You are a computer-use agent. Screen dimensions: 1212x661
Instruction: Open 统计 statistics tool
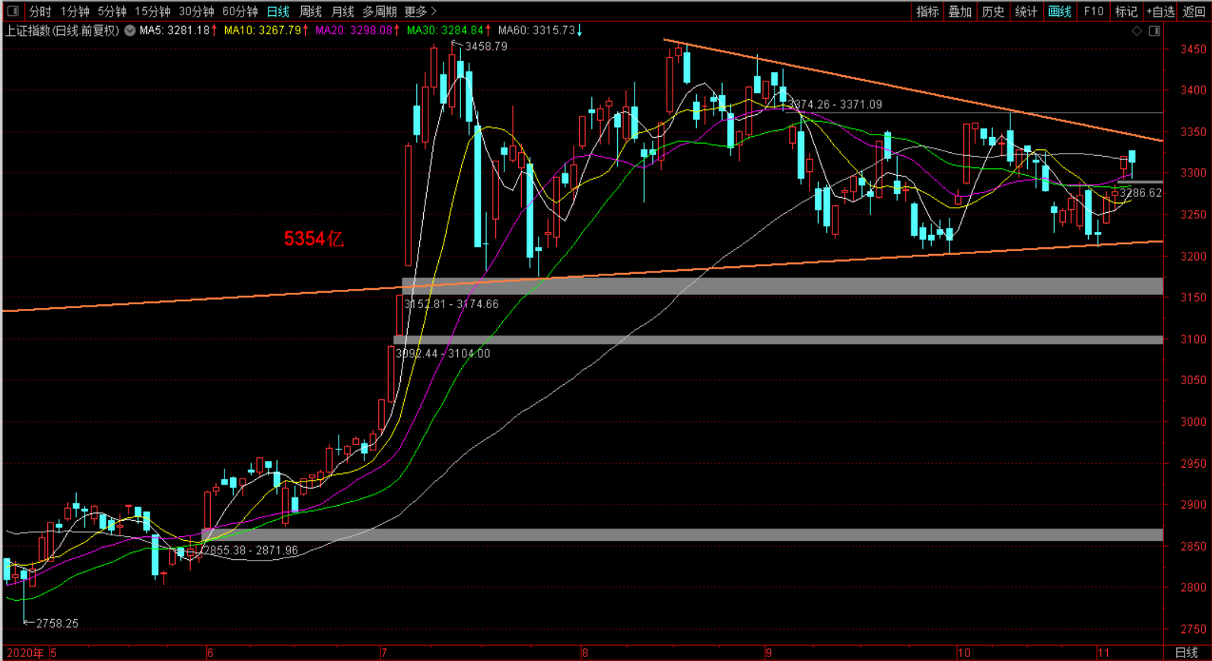(1026, 11)
